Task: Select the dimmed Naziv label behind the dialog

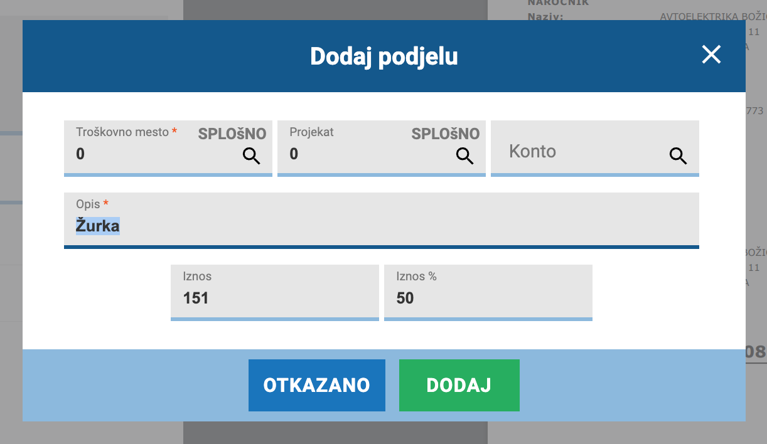Action: pyautogui.click(x=546, y=17)
